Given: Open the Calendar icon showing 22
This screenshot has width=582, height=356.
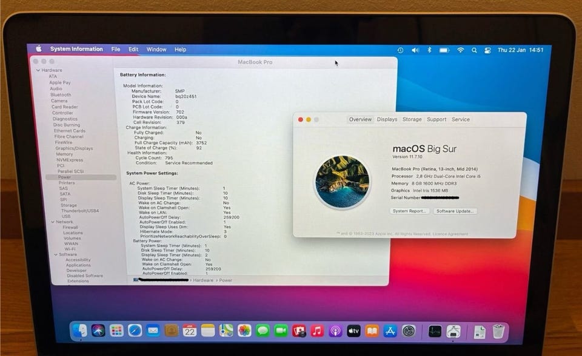Looking at the screenshot, I should click(x=190, y=331).
